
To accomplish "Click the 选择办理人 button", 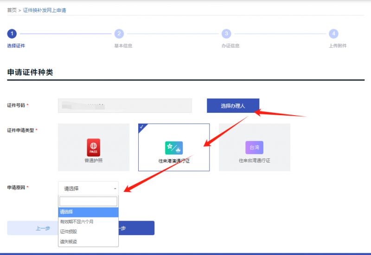I will tap(233, 106).
